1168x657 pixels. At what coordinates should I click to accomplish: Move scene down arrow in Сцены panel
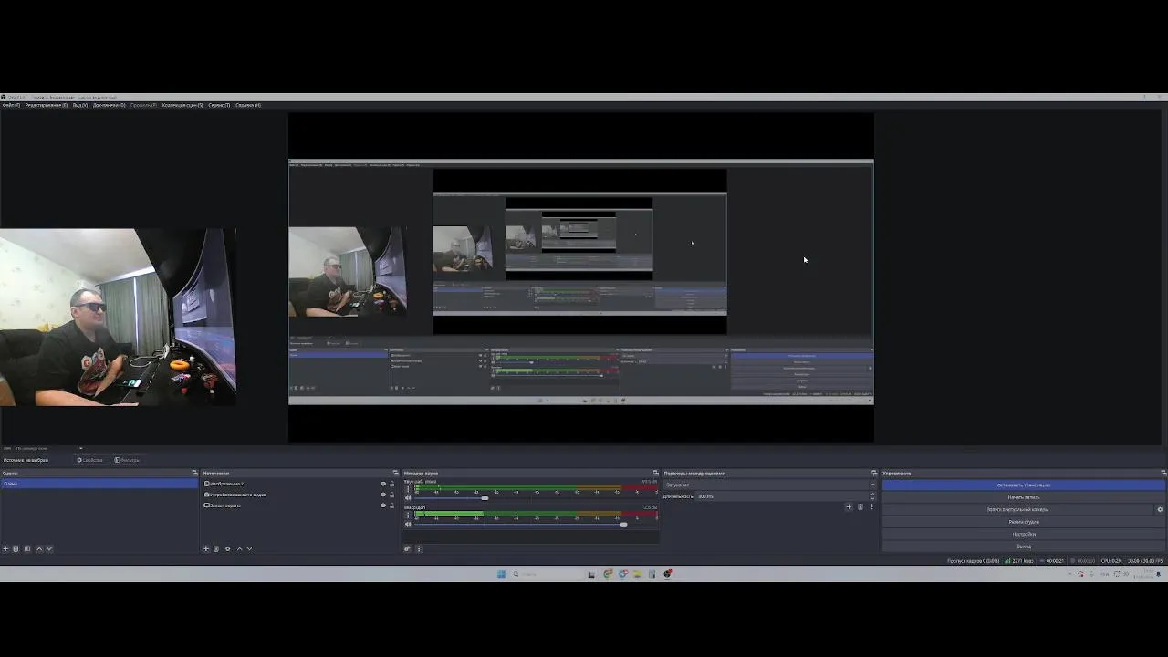pos(49,548)
